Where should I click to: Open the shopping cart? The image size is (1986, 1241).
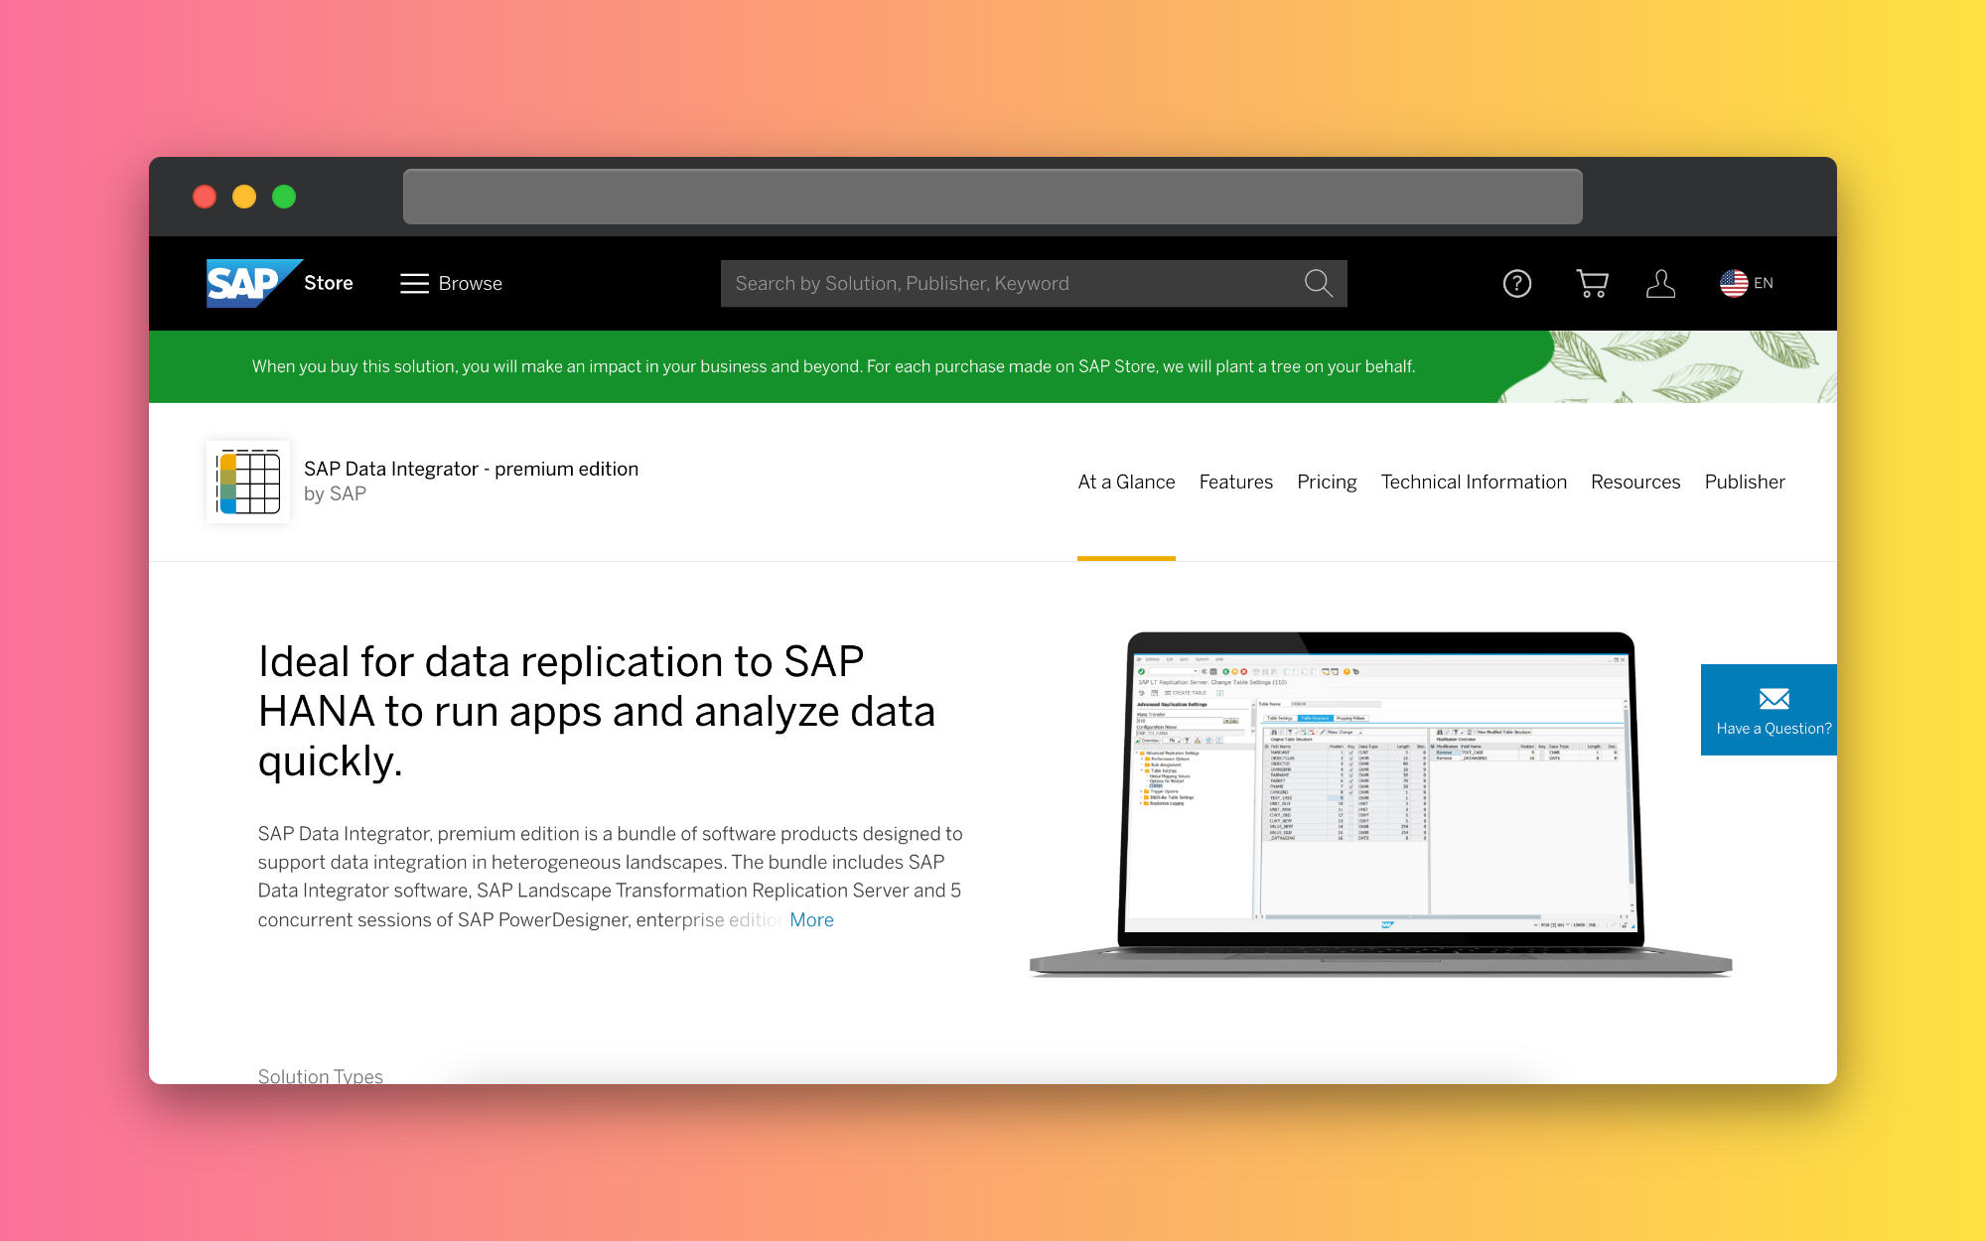click(x=1592, y=284)
